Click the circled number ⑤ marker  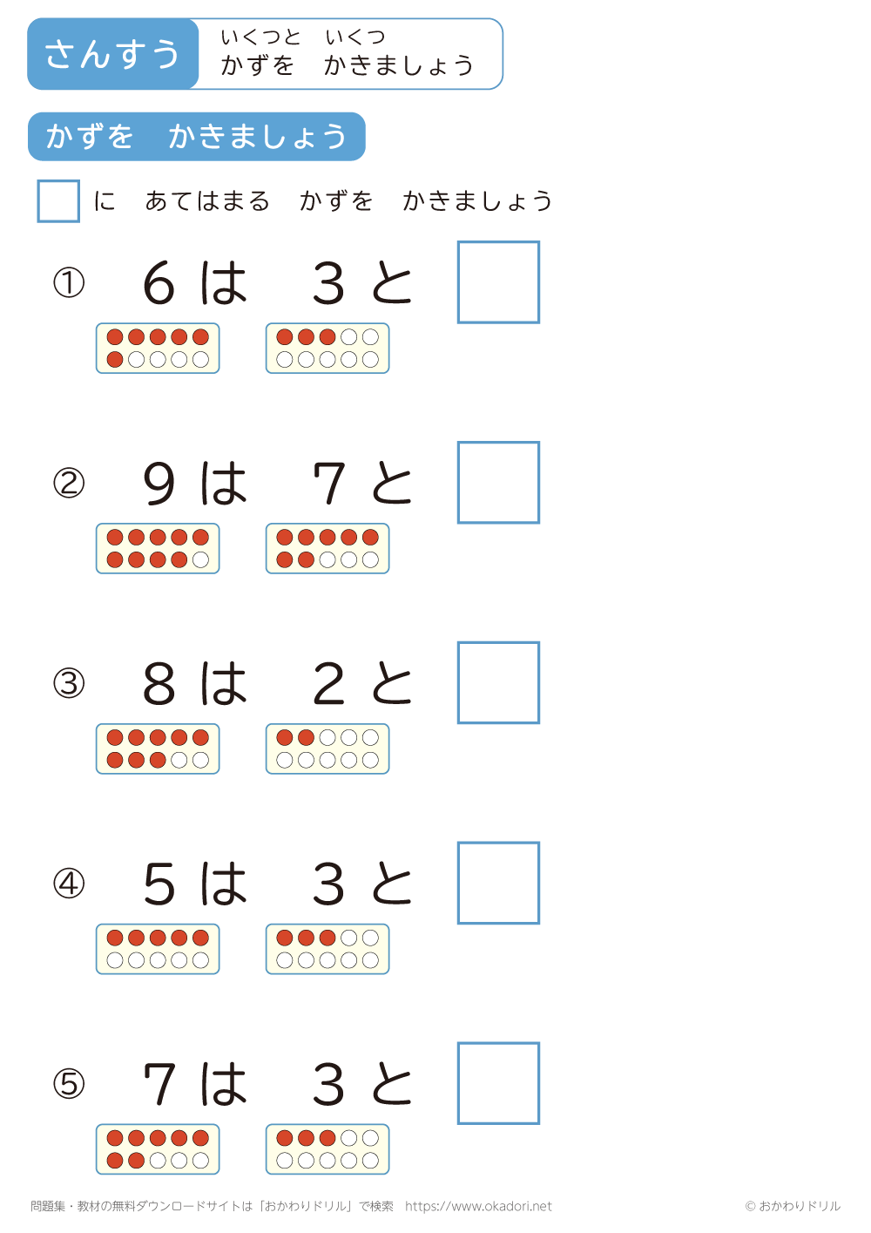point(69,1084)
